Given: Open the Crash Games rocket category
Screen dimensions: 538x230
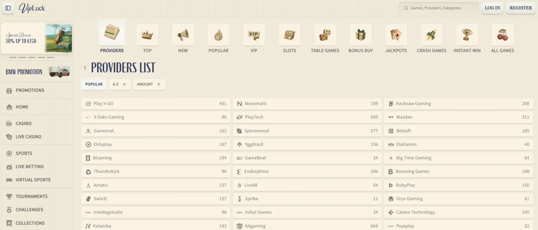Looking at the screenshot, I should point(431,35).
